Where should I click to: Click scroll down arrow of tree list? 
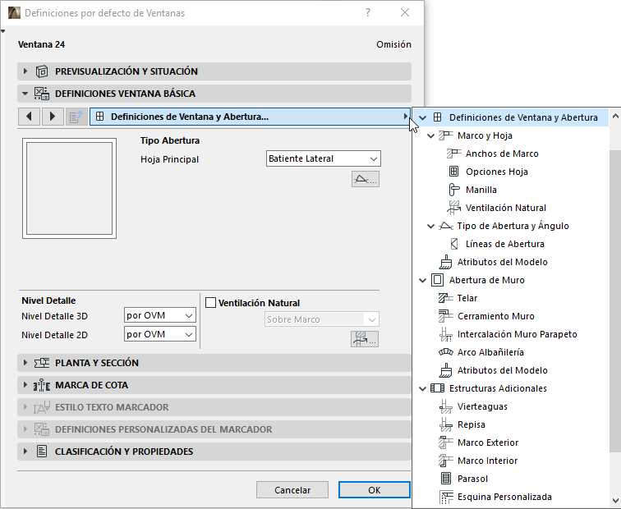[615, 500]
